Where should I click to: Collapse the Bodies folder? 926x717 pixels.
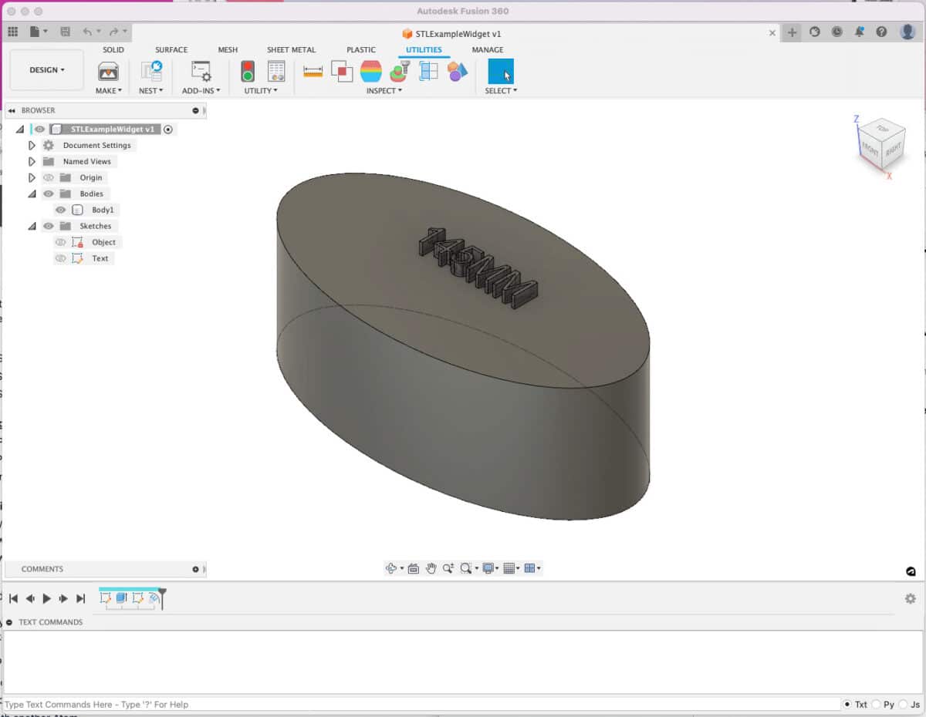pyautogui.click(x=32, y=194)
